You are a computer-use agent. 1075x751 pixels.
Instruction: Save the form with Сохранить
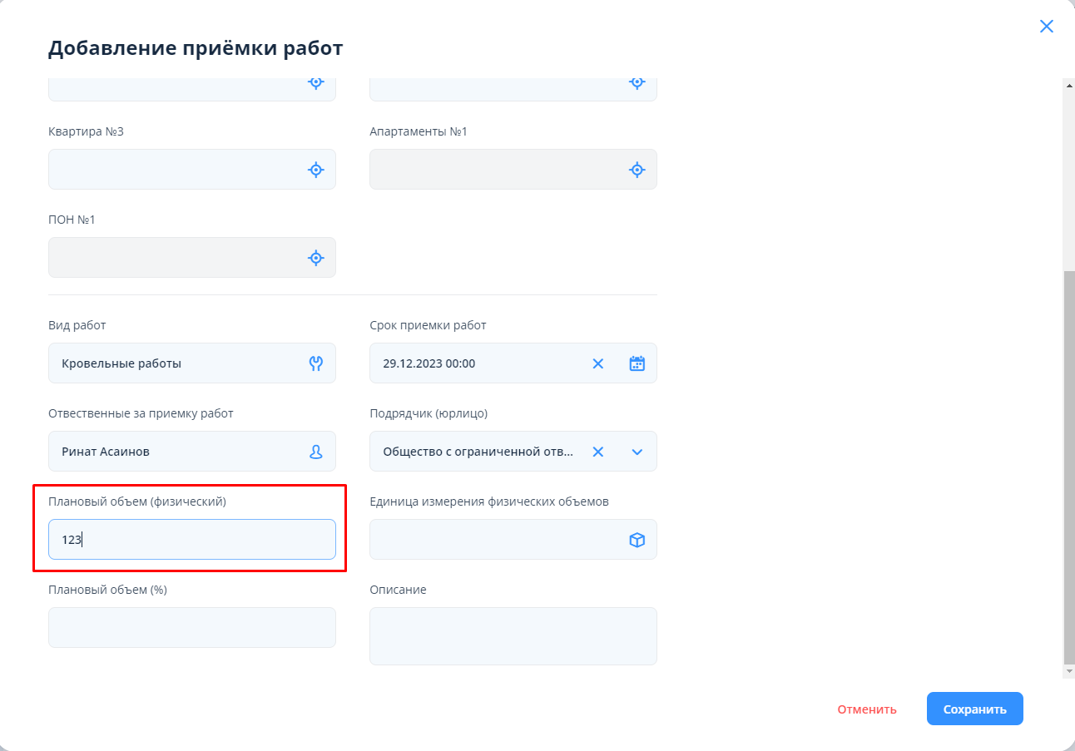[x=974, y=709]
